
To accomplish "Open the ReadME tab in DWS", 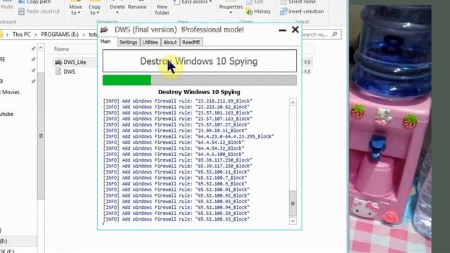I will coord(191,42).
